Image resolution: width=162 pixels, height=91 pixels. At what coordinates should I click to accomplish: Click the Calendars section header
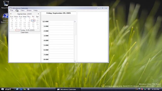coord(25,32)
